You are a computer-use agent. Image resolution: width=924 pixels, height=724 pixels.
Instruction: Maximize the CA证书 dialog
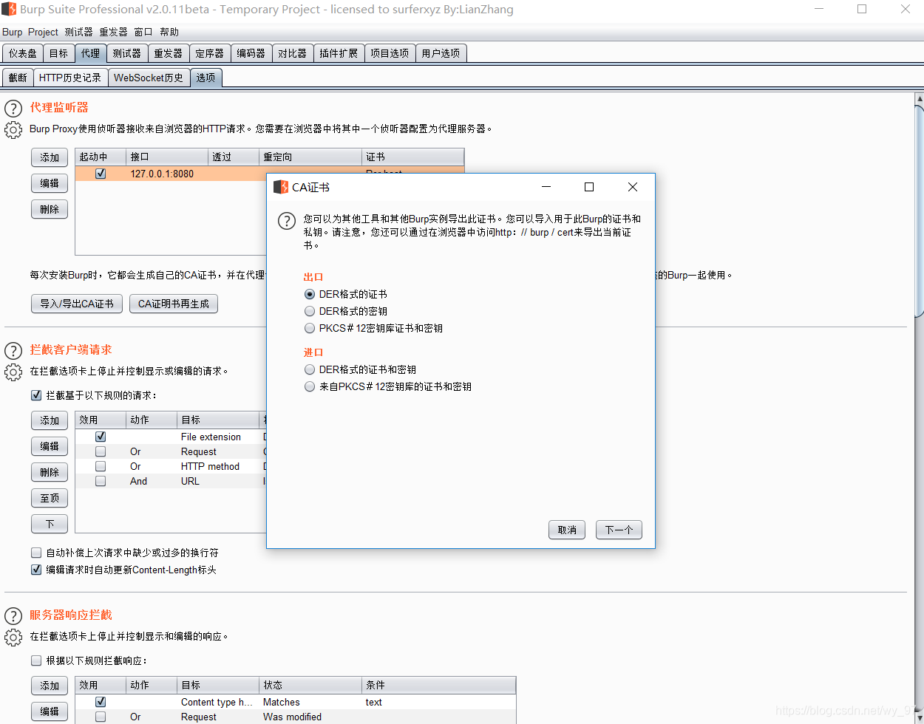[x=589, y=187]
